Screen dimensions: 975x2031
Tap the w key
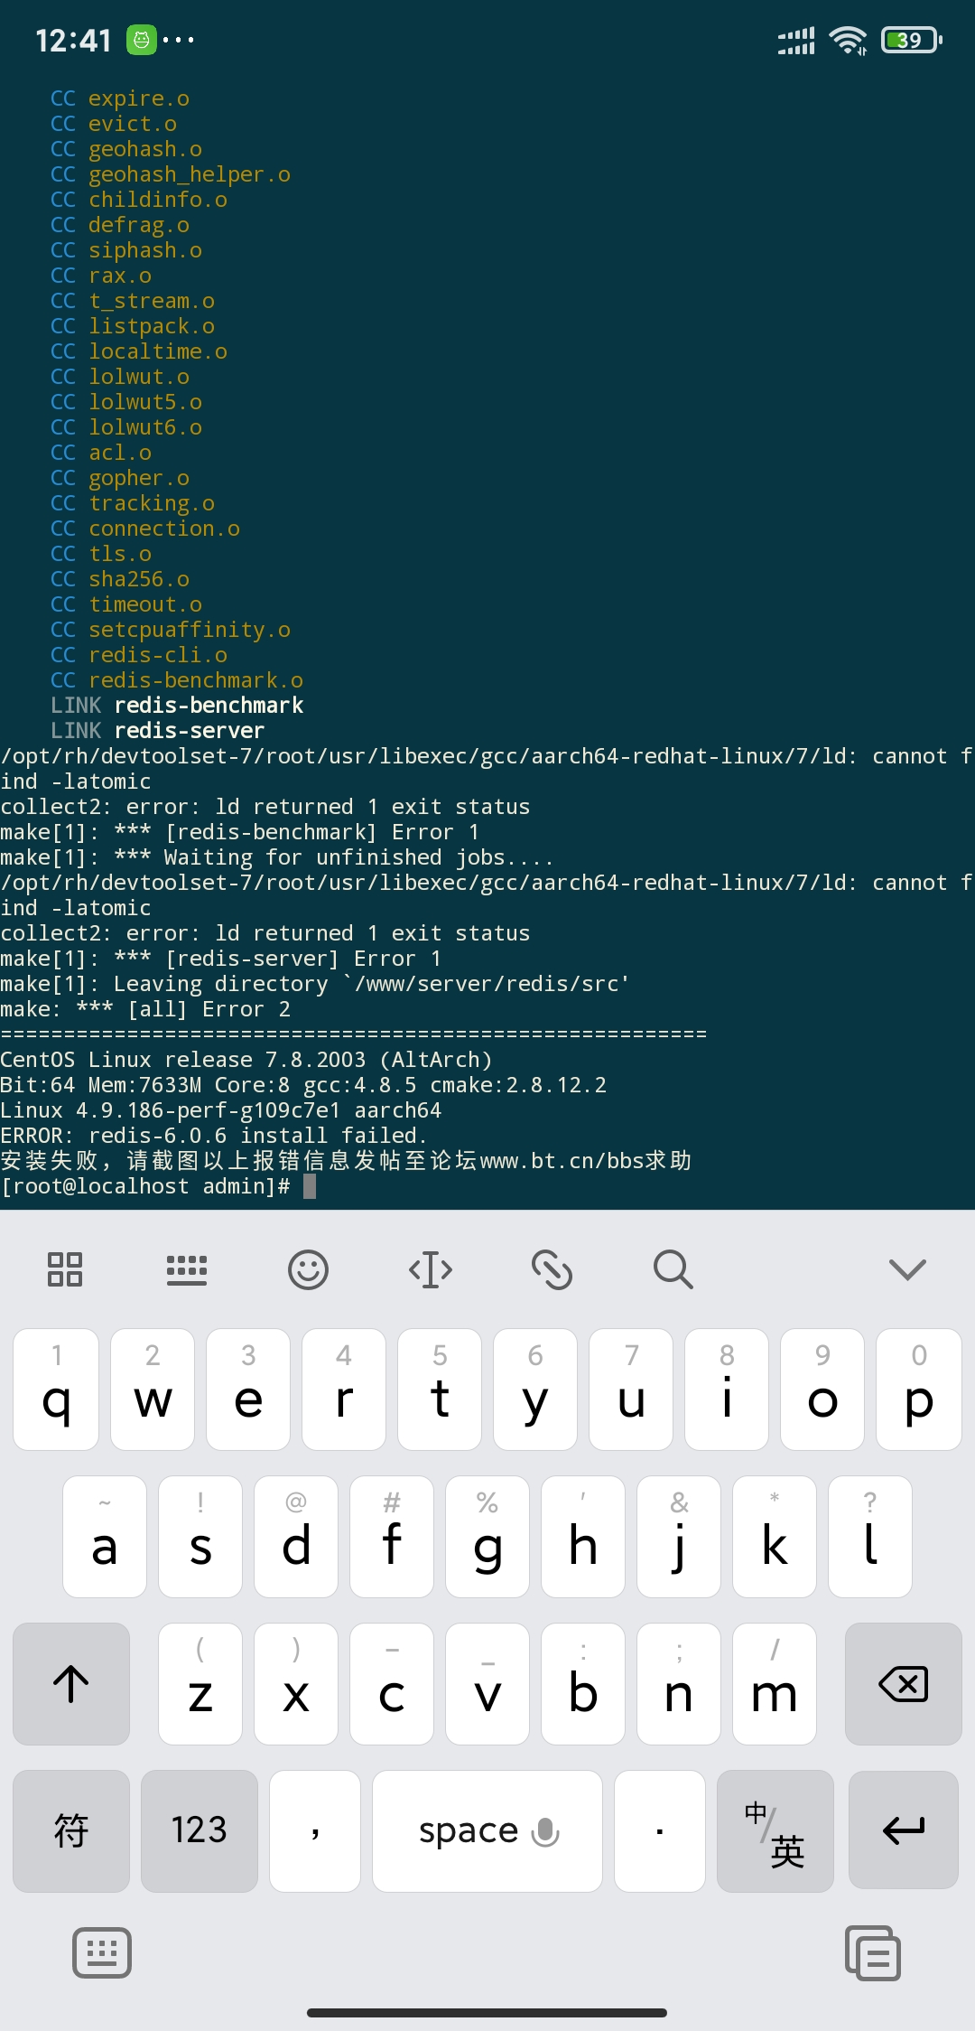click(x=153, y=1390)
